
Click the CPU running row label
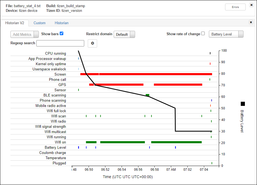[55, 53]
